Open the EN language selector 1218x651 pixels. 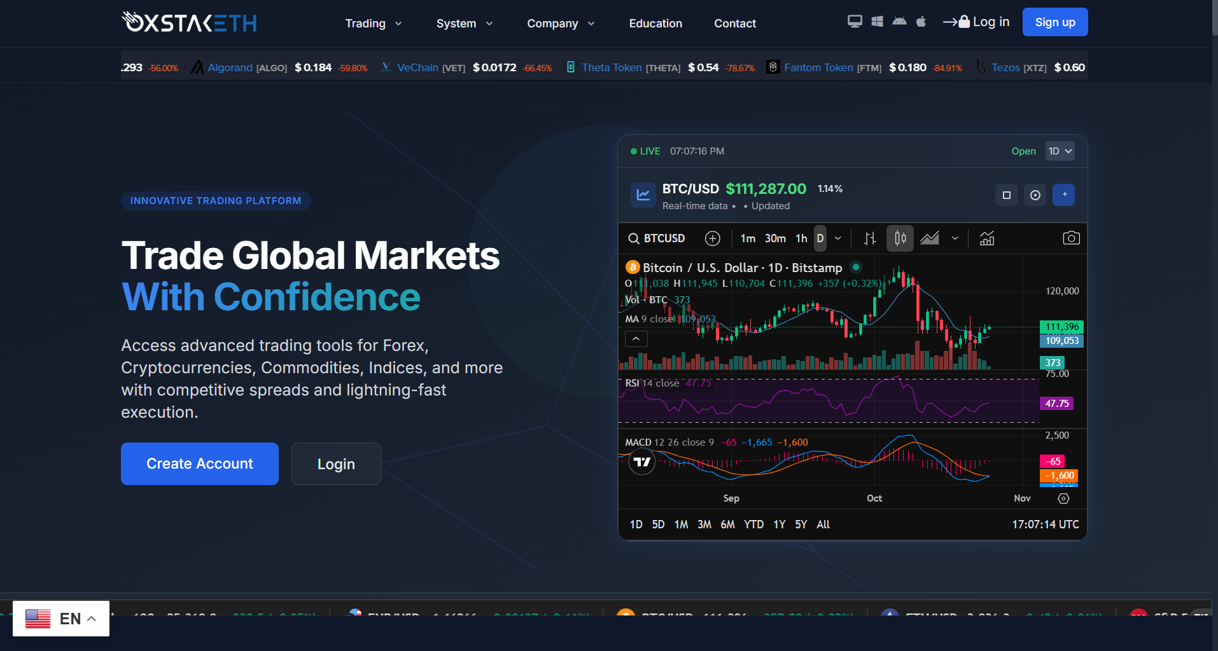[61, 619]
